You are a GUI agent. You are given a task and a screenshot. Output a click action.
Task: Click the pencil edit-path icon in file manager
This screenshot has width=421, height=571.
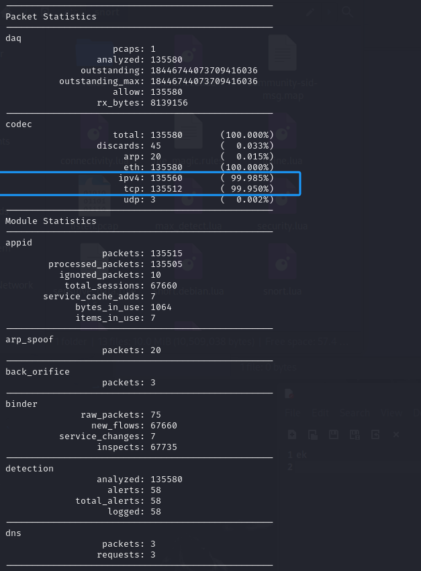tap(310, 12)
